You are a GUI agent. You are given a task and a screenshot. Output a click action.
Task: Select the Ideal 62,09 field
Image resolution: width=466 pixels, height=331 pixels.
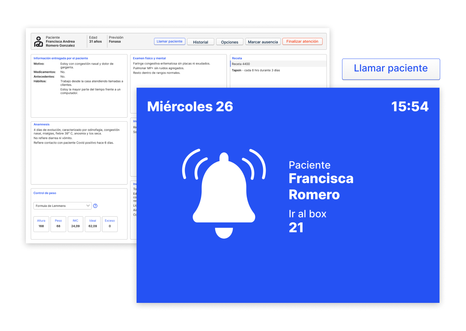tap(93, 224)
